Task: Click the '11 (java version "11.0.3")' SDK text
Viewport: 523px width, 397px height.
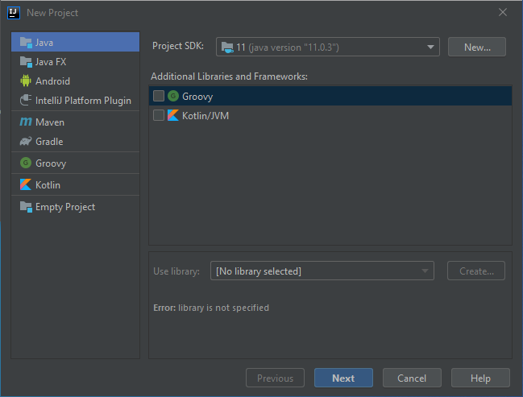Action: (288, 48)
